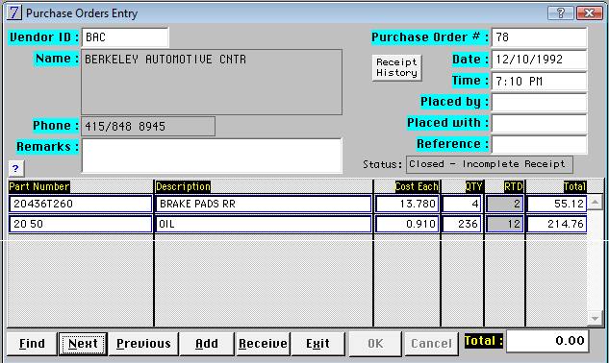Click the small question mark help icon near Remarks
Viewport: 609px width, 363px height.
click(x=16, y=169)
